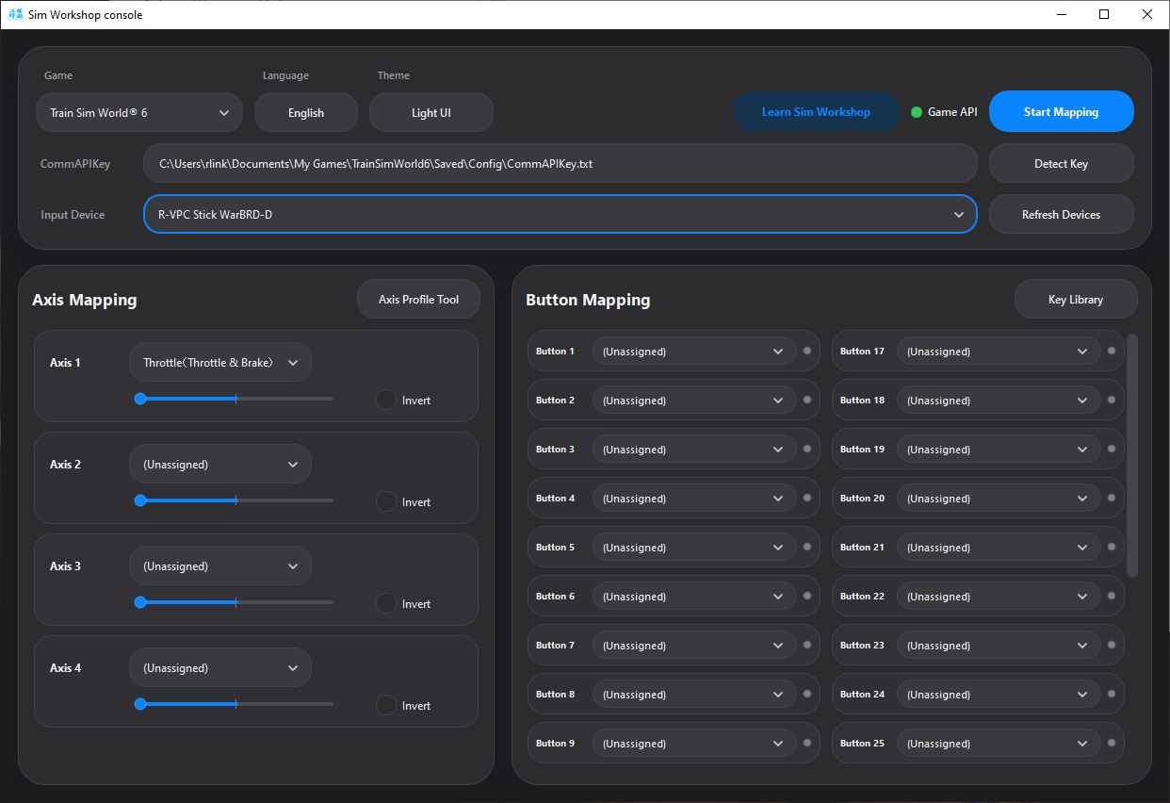
Task: Click the Button 20 status indicator dot
Action: point(1111,499)
